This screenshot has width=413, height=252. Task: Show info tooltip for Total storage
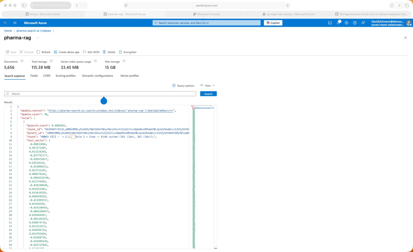[x=51, y=61]
